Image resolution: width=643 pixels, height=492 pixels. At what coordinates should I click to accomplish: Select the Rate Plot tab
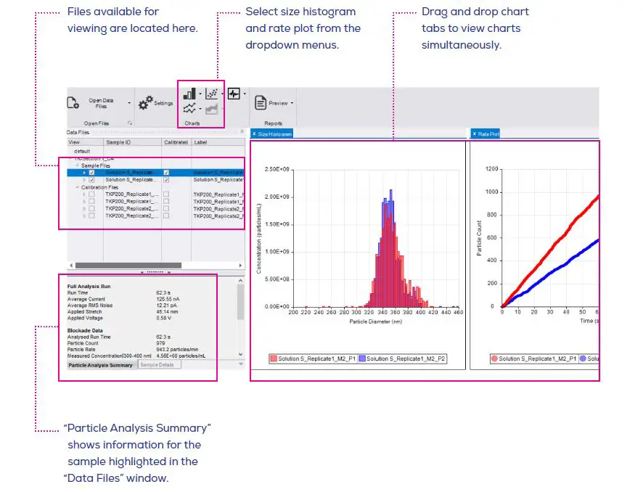(x=485, y=134)
